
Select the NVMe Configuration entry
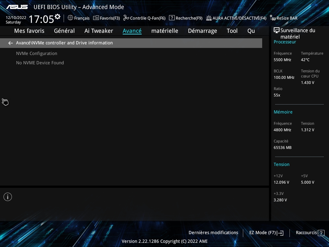coord(37,53)
